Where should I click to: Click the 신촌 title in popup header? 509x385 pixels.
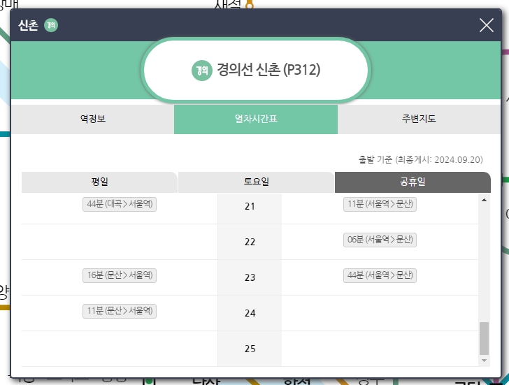(28, 25)
